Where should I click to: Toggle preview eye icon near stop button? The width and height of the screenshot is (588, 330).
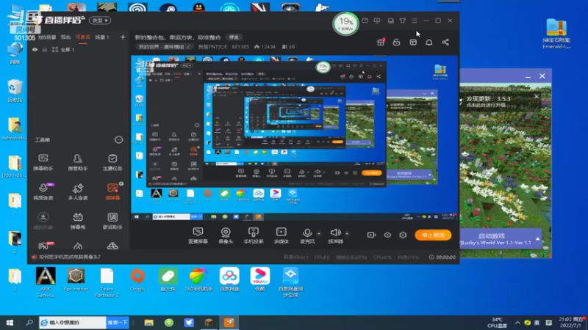[x=387, y=235]
